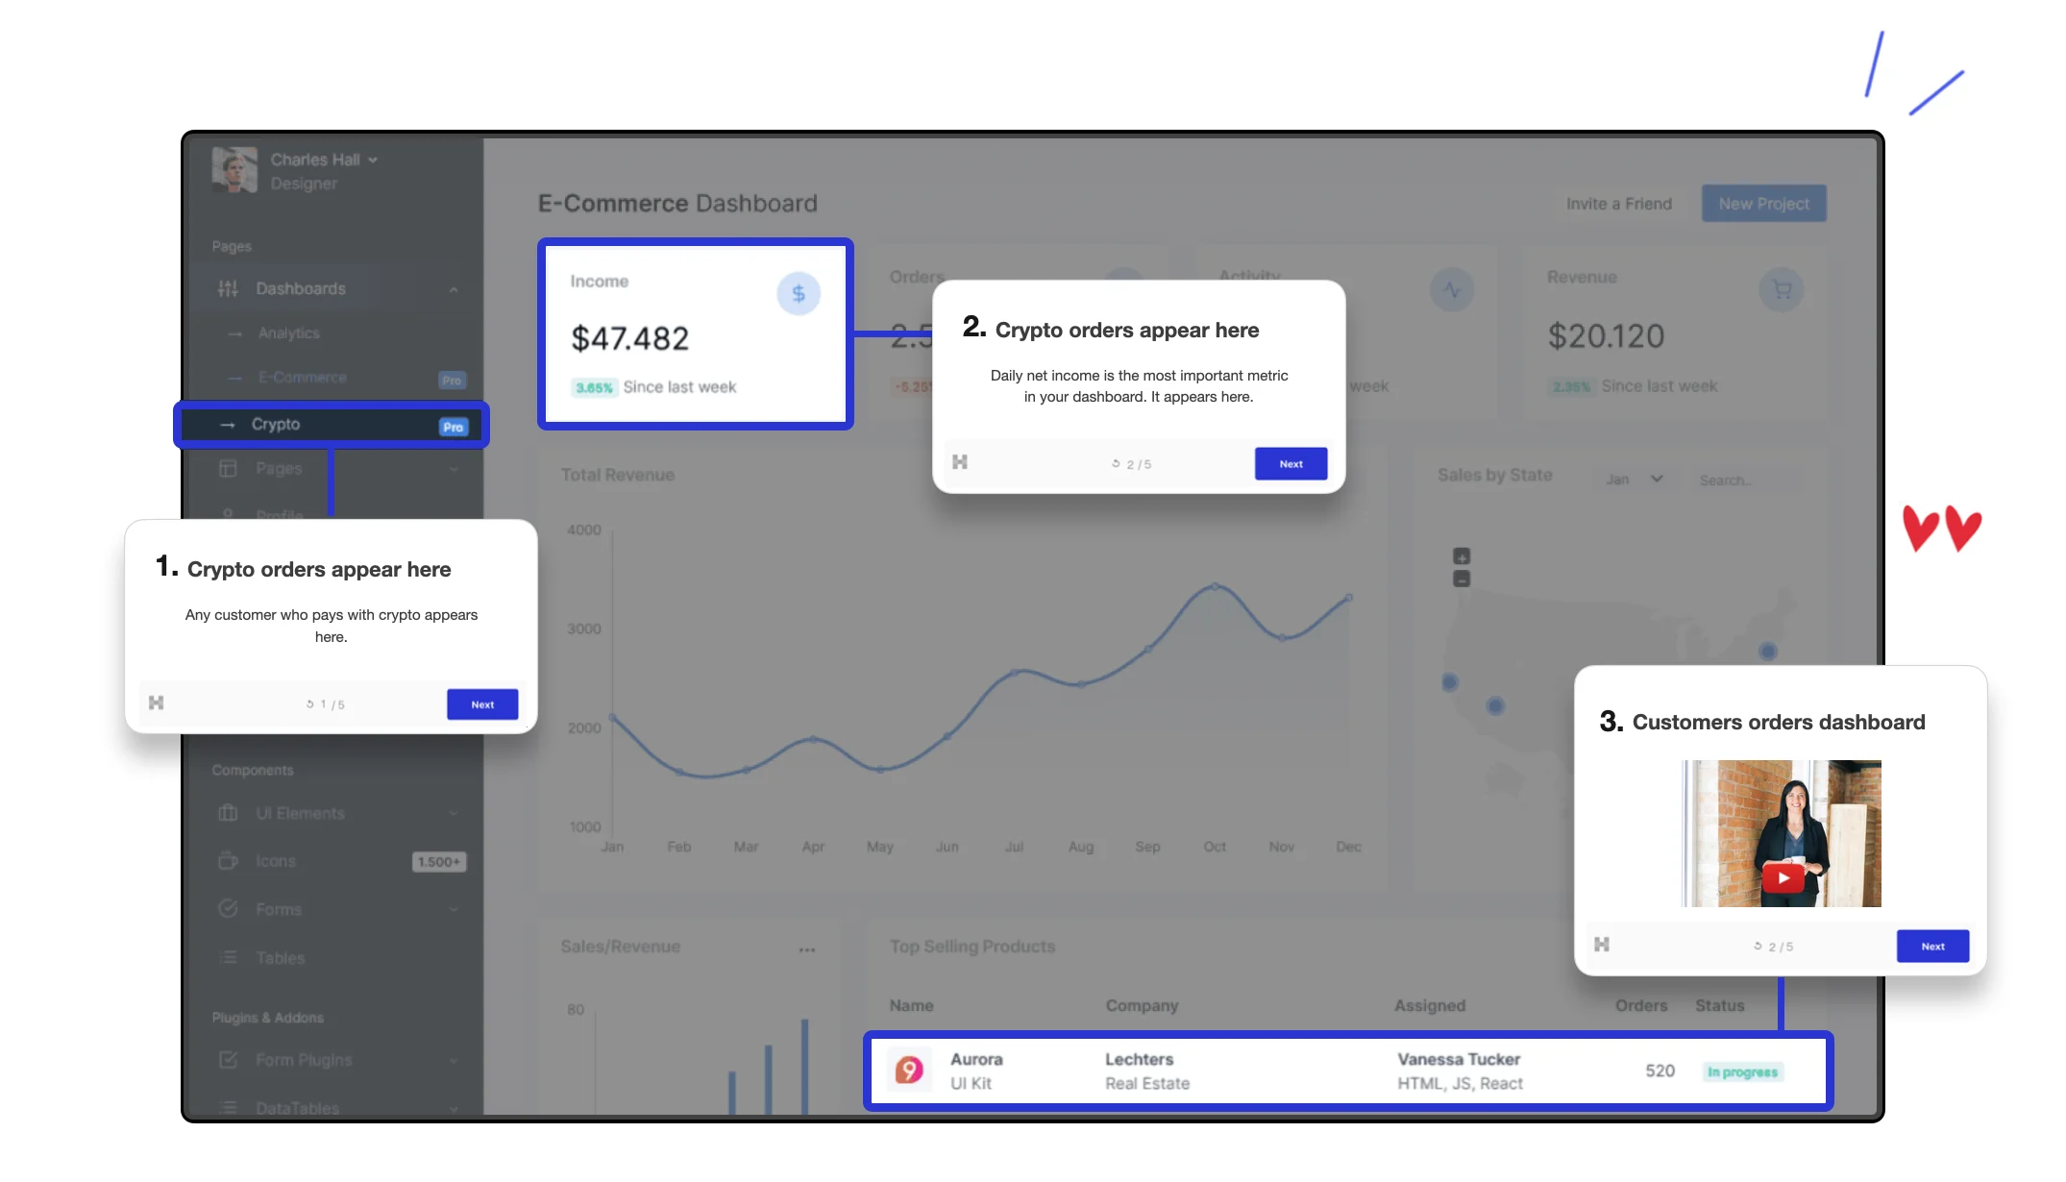
Task: Click the $20.120 revenue value
Action: coord(1606,336)
